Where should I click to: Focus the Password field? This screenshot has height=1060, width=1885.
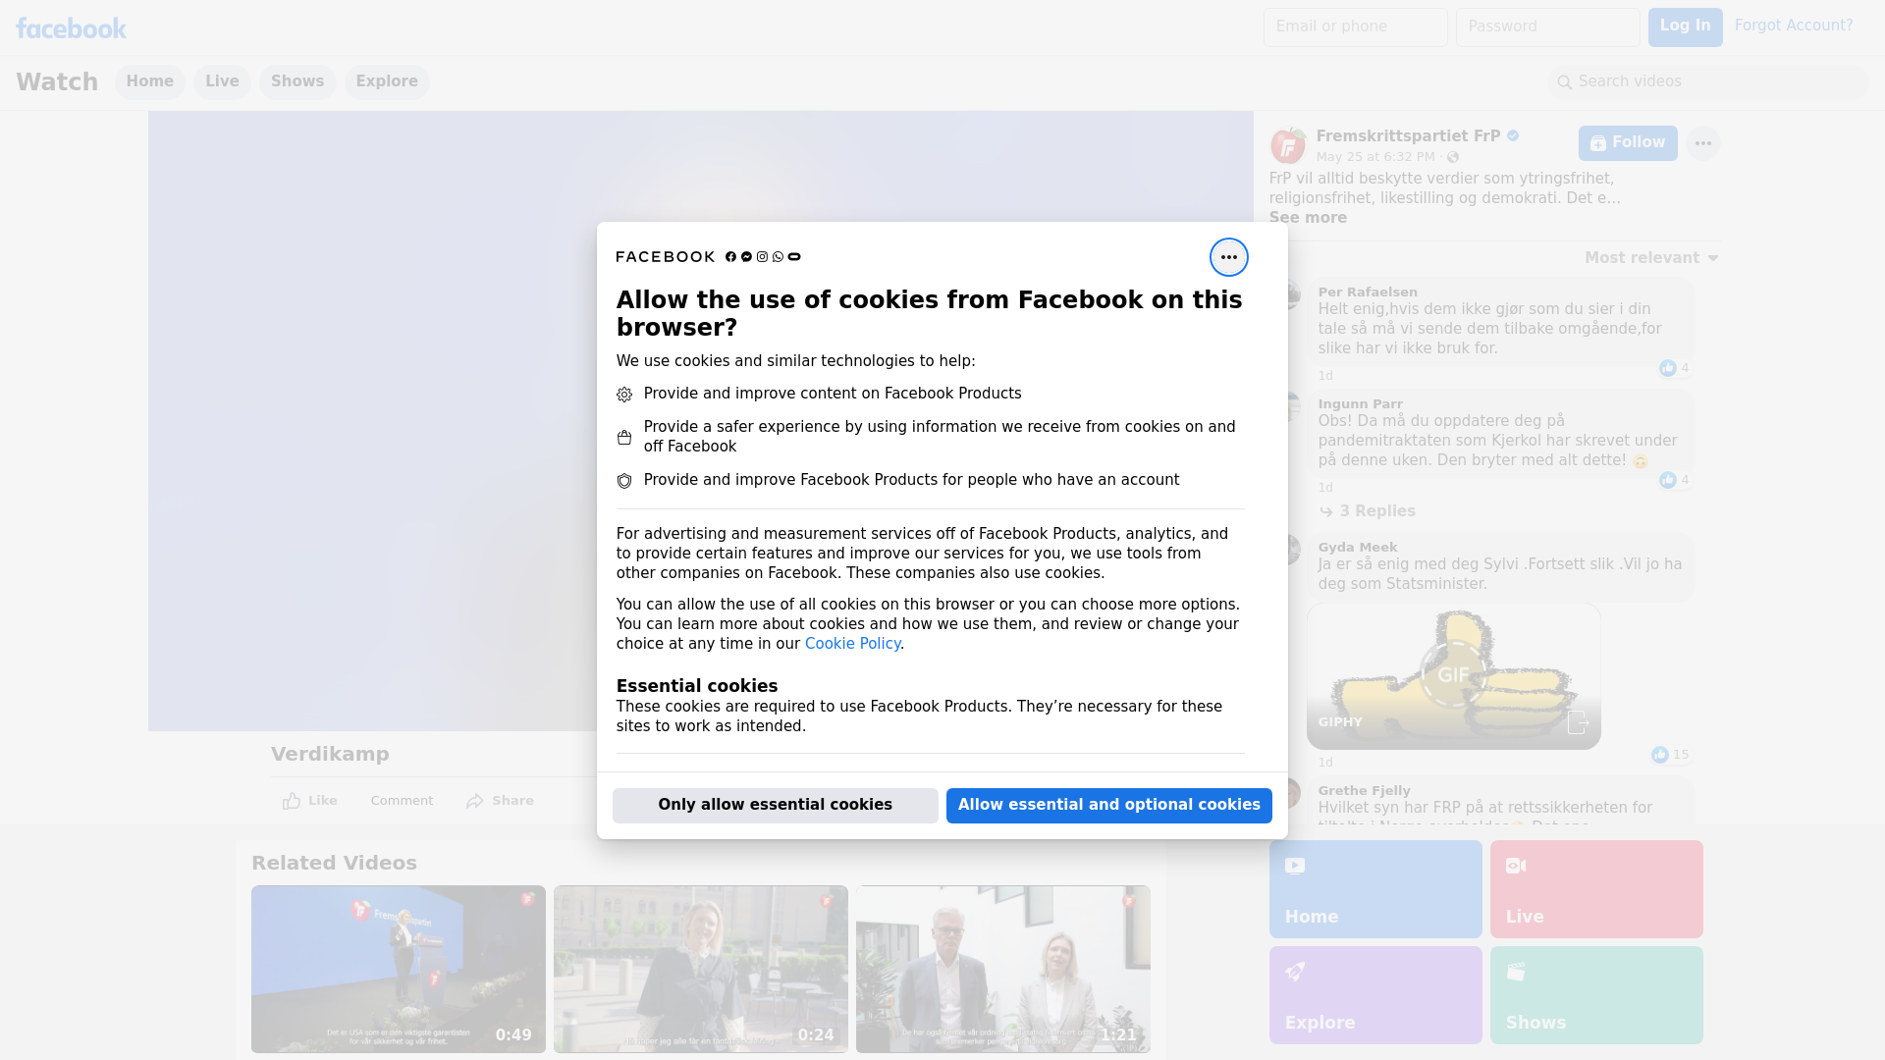pos(1547,26)
